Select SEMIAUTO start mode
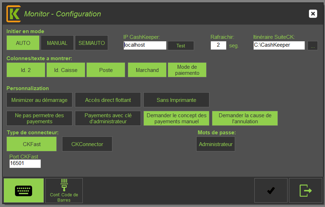The width and height of the screenshot is (325, 207). pyautogui.click(x=91, y=43)
